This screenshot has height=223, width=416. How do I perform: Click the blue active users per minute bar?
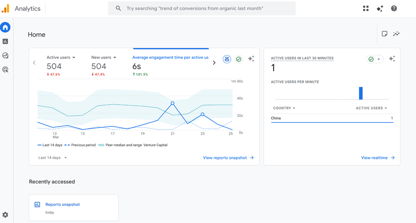361,93
